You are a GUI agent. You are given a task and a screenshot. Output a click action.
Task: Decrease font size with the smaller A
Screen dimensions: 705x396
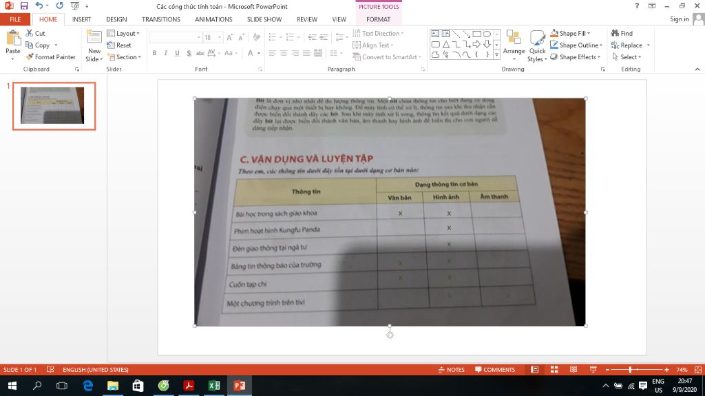pos(241,37)
